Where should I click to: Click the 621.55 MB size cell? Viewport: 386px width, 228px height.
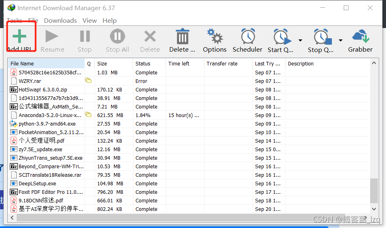click(110, 115)
